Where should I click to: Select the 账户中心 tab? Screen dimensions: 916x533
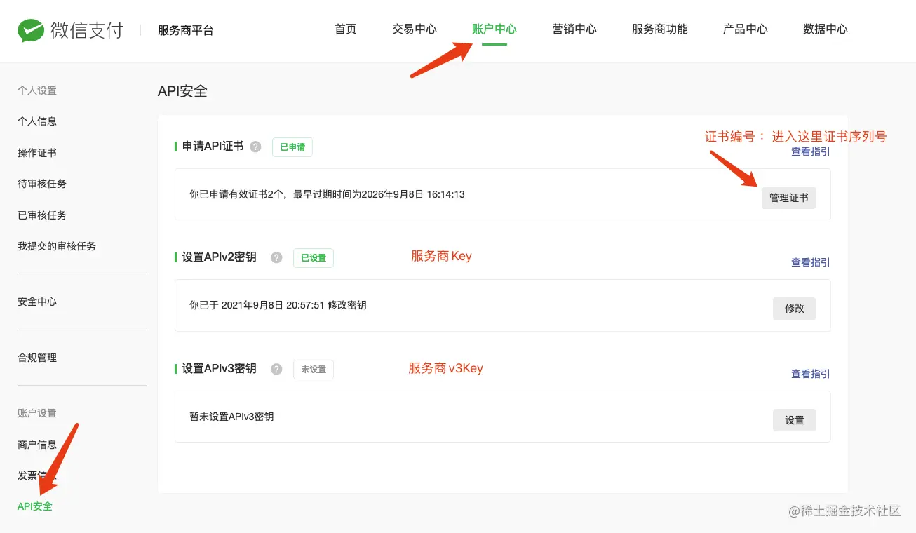click(x=494, y=29)
